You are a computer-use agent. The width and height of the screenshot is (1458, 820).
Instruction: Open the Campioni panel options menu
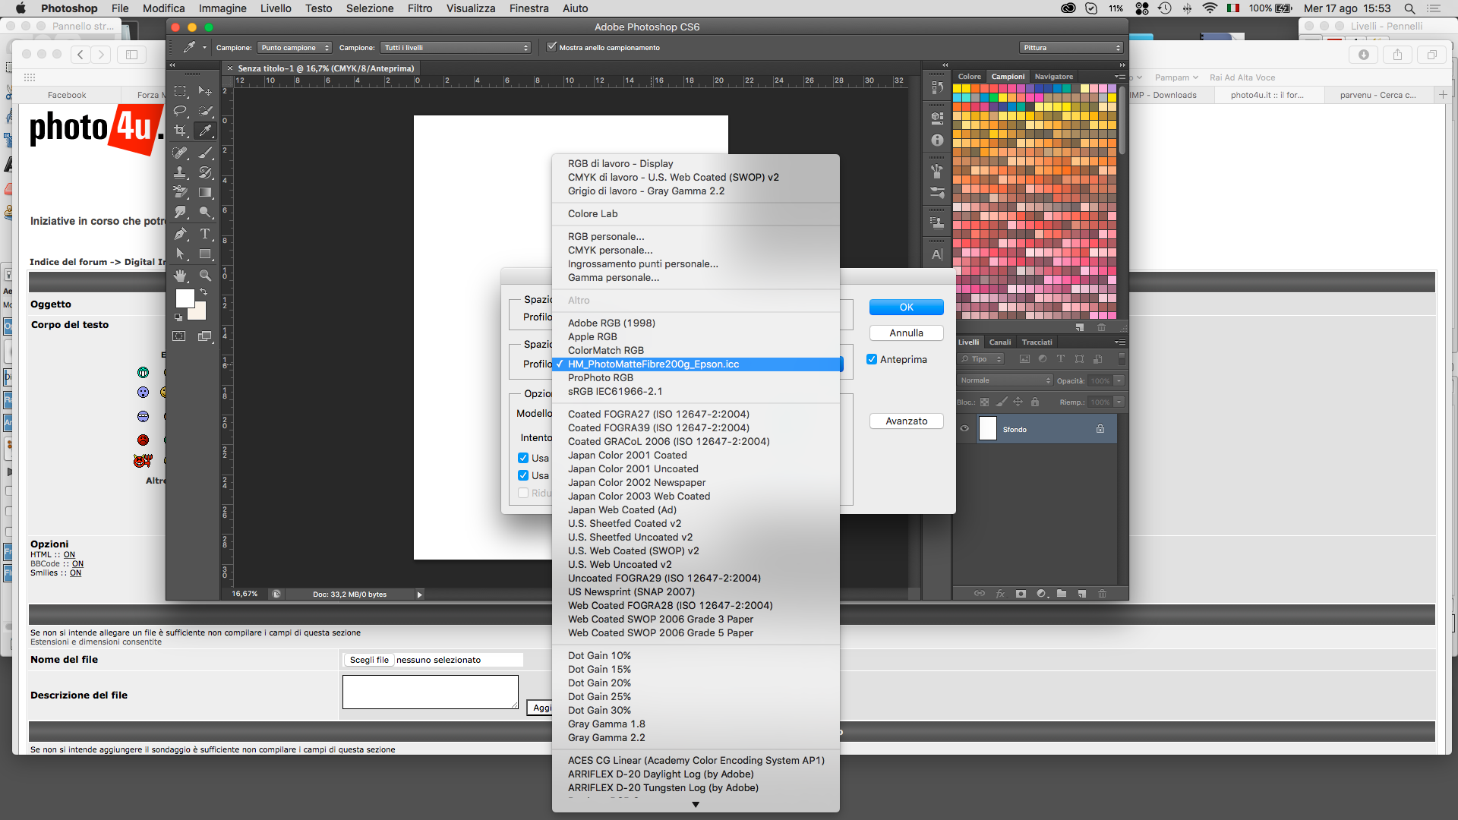tap(1120, 77)
